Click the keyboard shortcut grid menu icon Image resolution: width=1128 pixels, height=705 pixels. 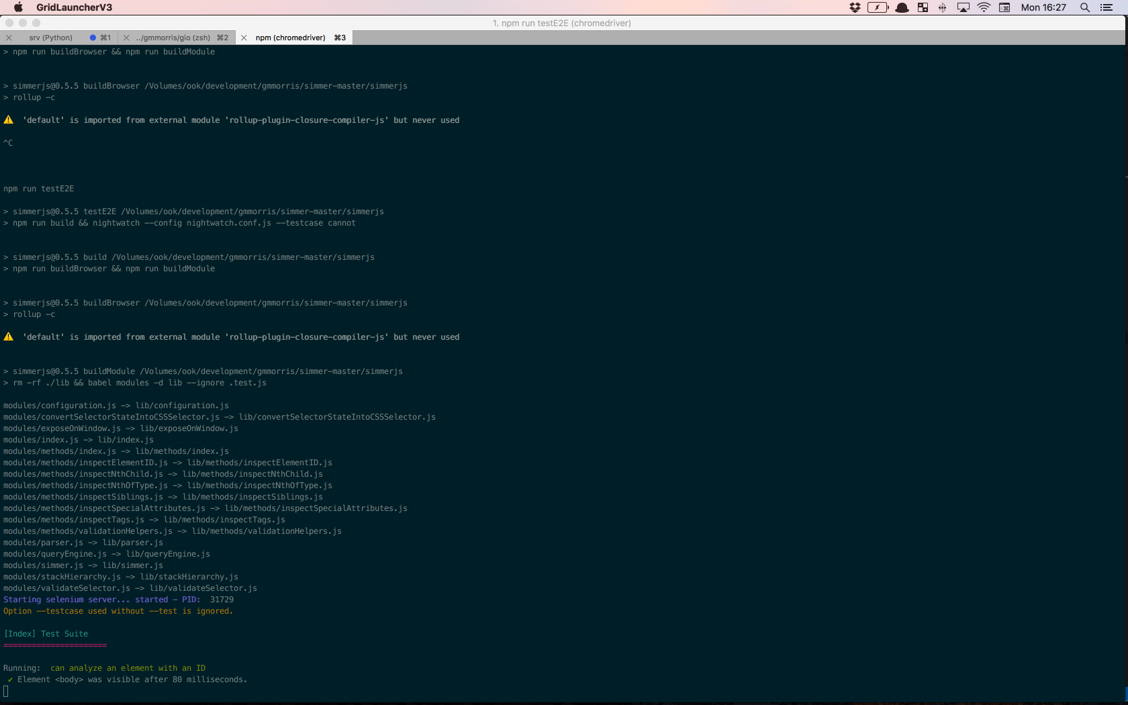(x=1004, y=7)
